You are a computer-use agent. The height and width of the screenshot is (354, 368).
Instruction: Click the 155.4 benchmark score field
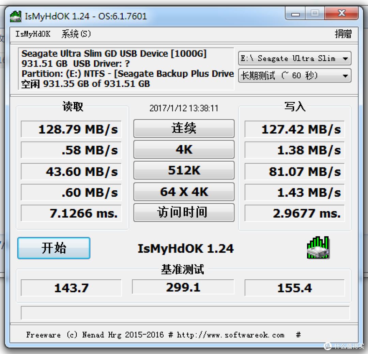tap(294, 288)
